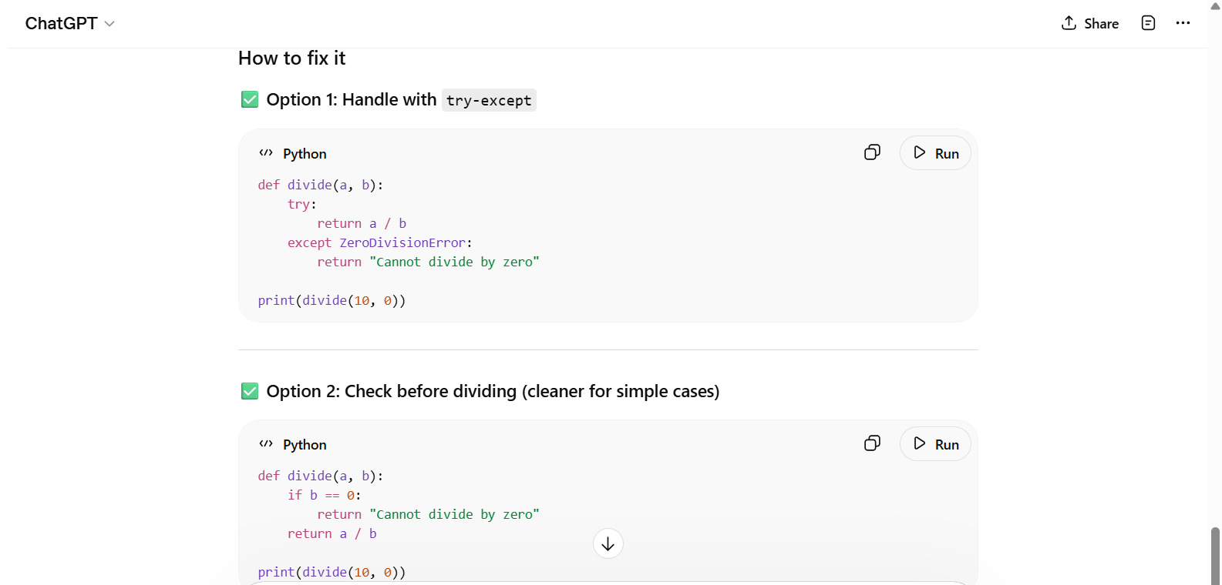Click the inline try-except code label
The height and width of the screenshot is (585, 1222).
point(489,100)
